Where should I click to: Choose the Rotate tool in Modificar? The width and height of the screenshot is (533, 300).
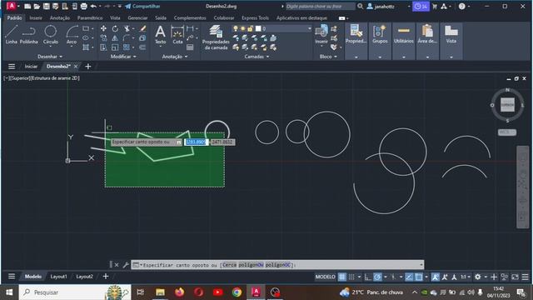tap(115, 28)
